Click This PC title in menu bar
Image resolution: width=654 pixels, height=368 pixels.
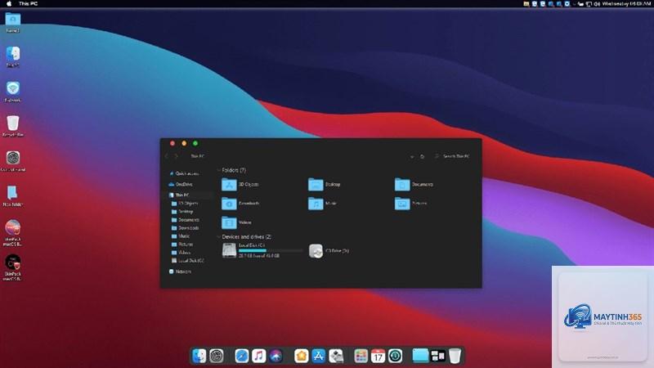(x=28, y=3)
